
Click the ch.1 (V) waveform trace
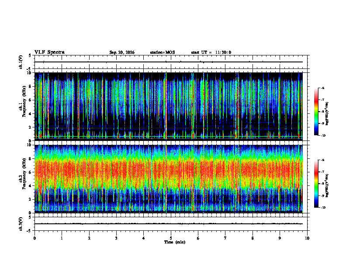click(169, 62)
